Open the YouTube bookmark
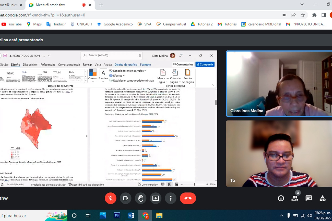 click(x=12, y=24)
